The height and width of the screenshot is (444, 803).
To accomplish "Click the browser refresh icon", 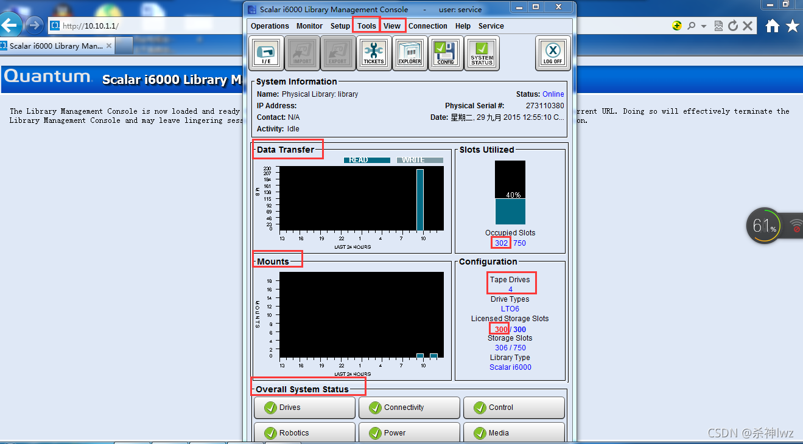I will click(733, 26).
